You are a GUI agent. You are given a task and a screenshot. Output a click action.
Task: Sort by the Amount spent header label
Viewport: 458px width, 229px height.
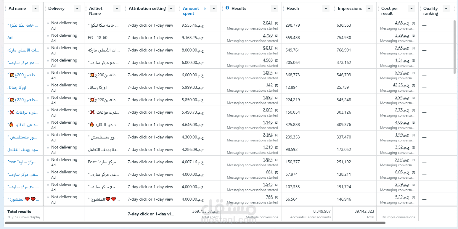(x=191, y=11)
